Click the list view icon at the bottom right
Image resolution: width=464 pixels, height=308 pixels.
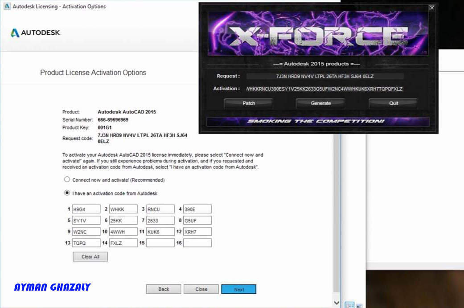pos(349,305)
